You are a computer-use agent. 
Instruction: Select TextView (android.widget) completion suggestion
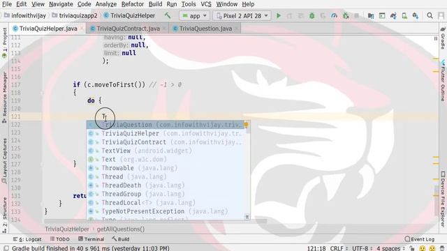click(x=166, y=151)
